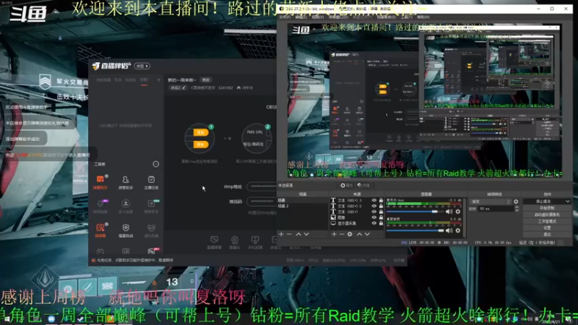Add a new scene tab with plus icon in Douyu
This screenshot has height=325, width=578.
click(159, 80)
